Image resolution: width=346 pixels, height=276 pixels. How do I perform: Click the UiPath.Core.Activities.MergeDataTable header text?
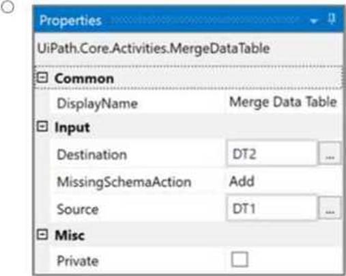pos(154,49)
